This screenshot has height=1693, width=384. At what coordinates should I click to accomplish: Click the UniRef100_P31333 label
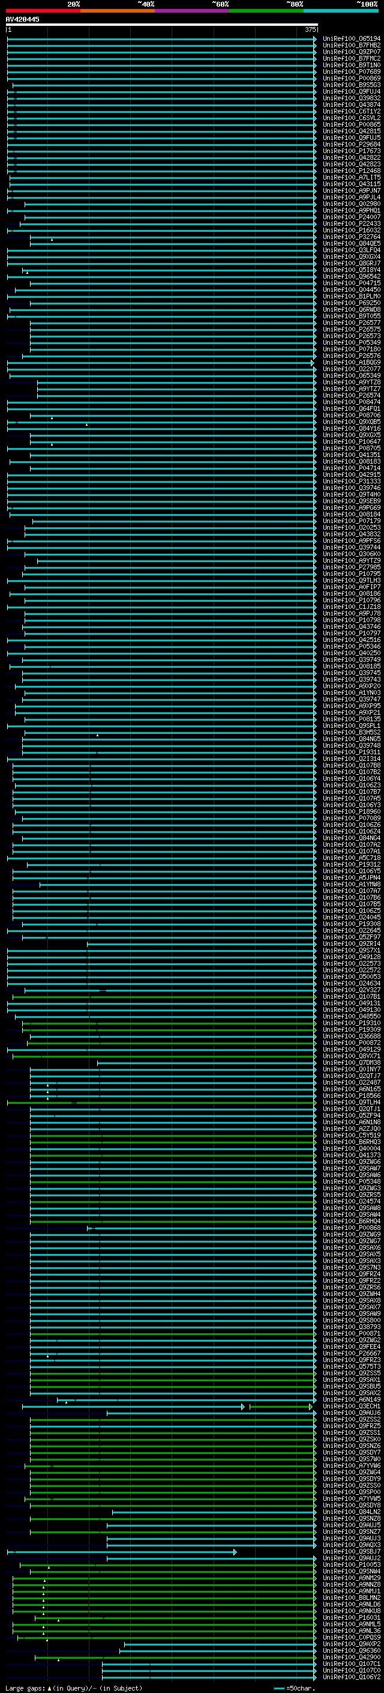351,482
